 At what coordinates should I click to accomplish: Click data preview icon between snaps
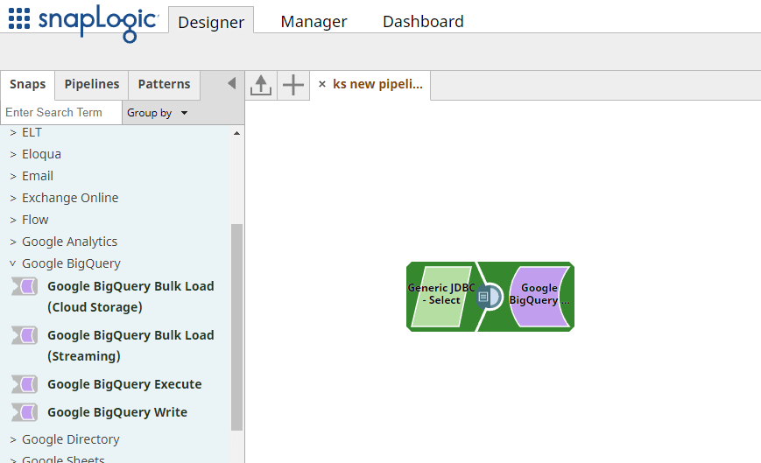click(484, 297)
